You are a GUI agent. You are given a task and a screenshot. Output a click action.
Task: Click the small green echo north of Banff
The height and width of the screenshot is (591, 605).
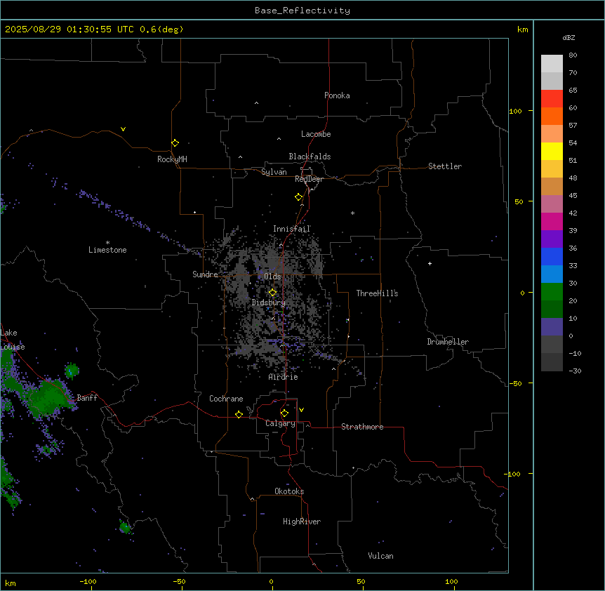[72, 371]
